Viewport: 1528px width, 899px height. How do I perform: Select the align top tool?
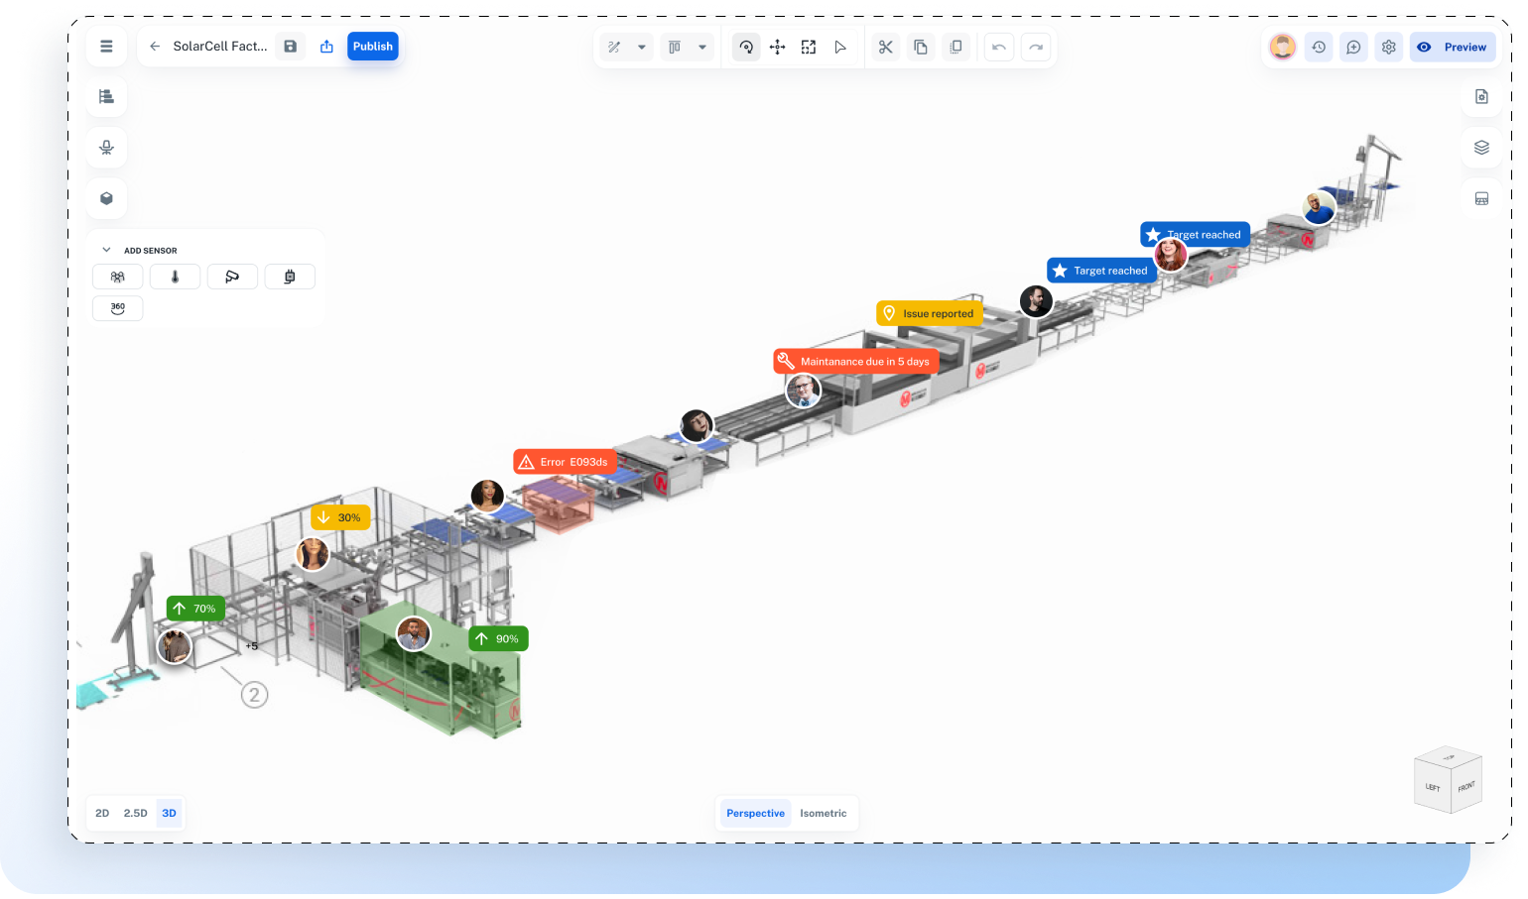pos(675,47)
